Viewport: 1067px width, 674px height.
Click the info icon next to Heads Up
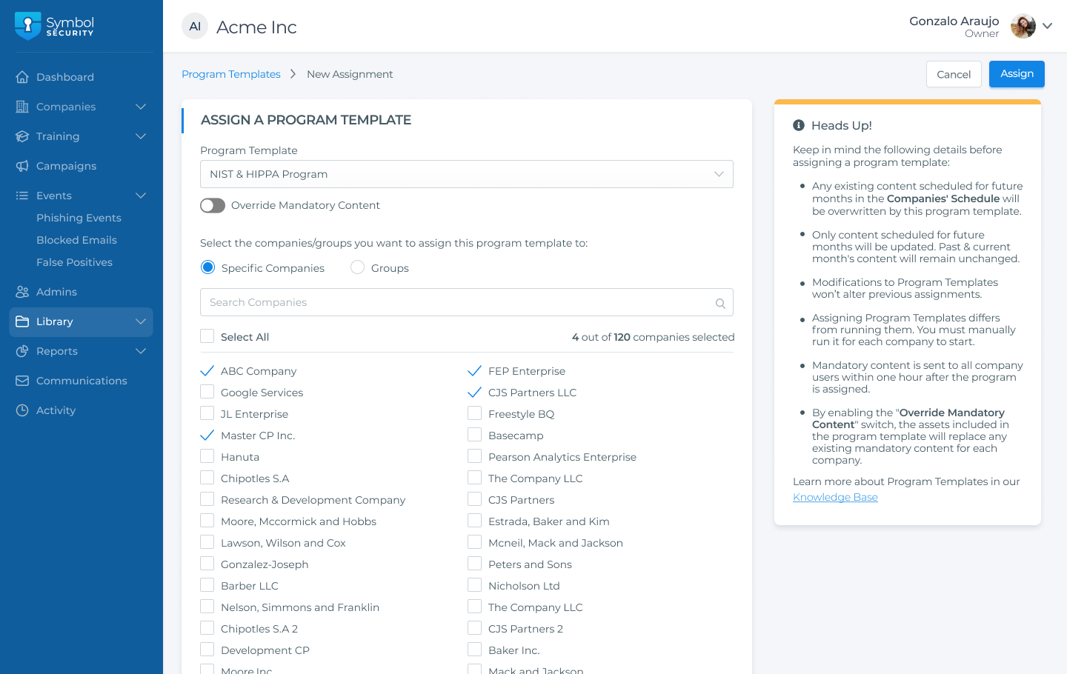(800, 124)
